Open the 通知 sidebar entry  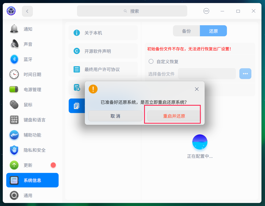(33, 29)
